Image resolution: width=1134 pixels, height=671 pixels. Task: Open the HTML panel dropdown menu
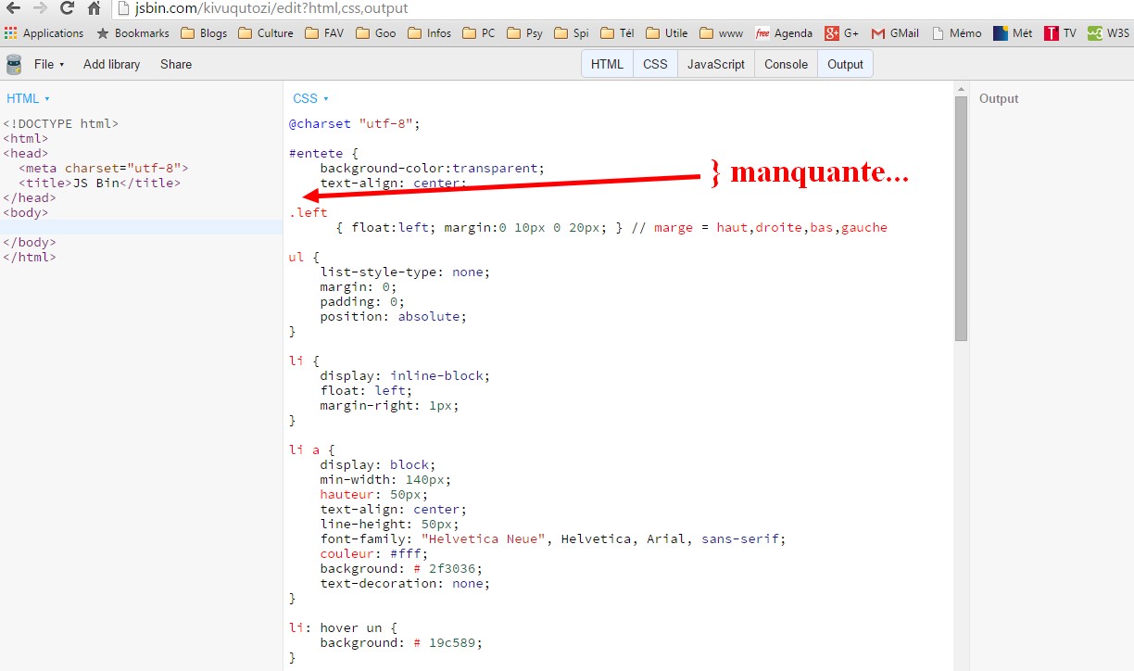click(28, 98)
